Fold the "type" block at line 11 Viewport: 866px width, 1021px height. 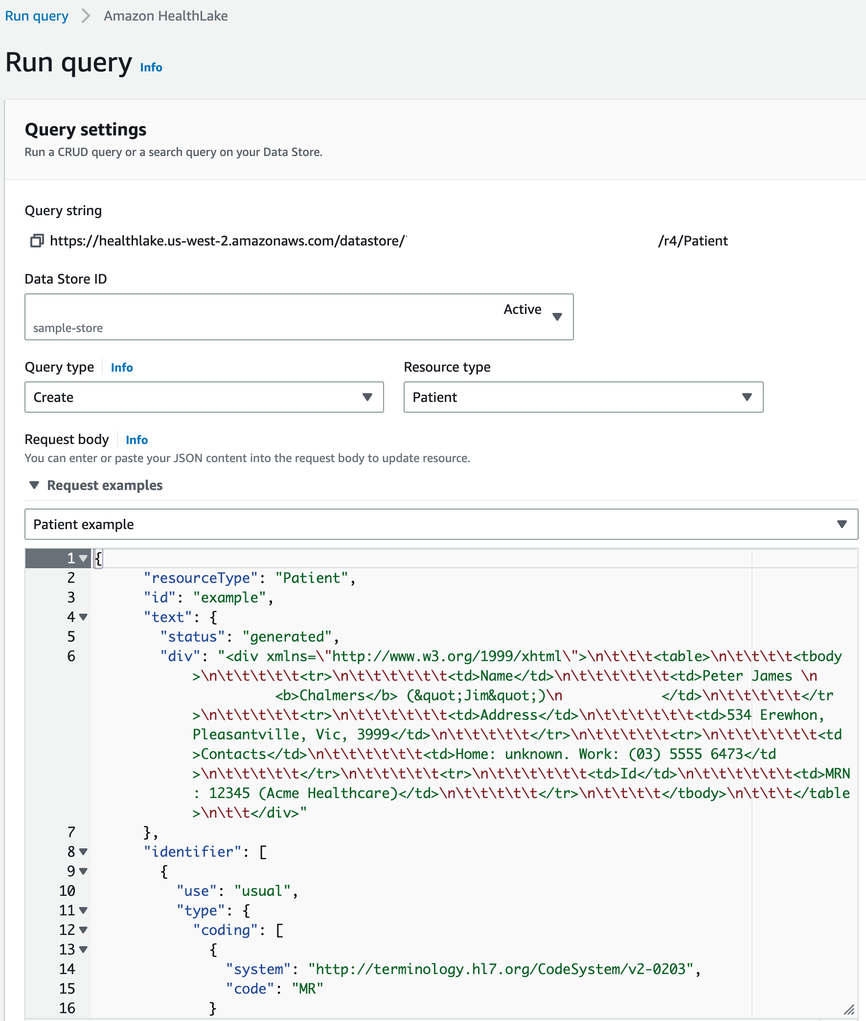(x=84, y=910)
